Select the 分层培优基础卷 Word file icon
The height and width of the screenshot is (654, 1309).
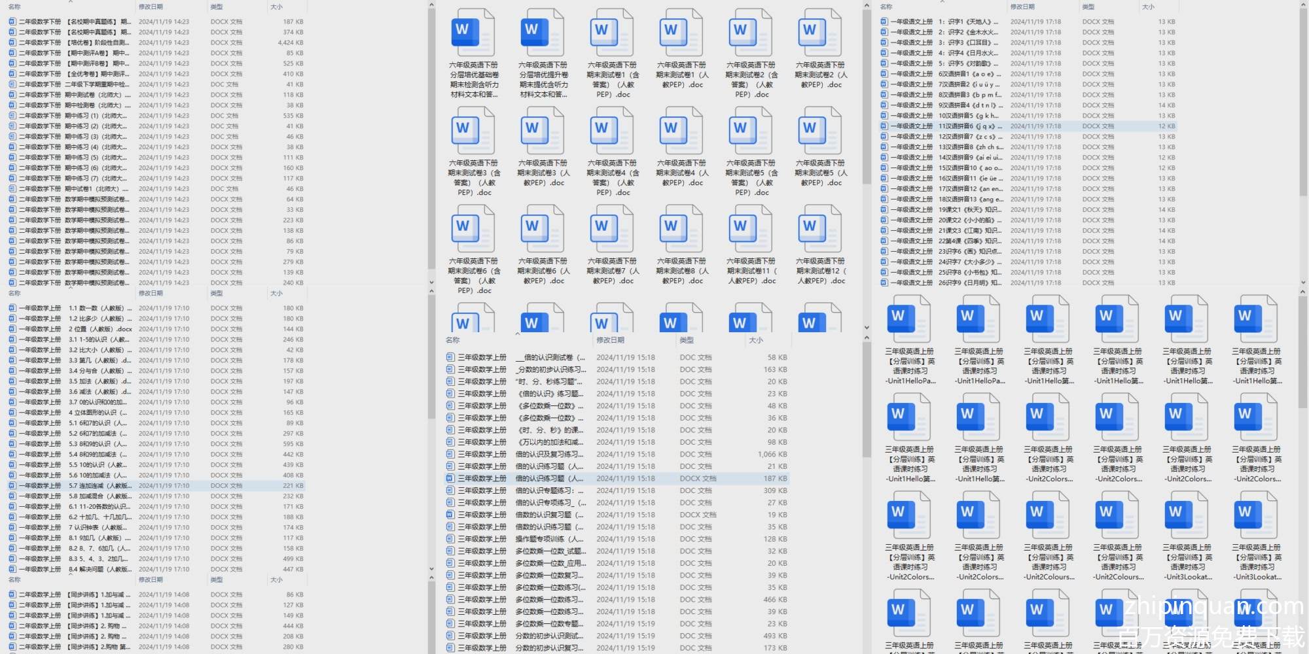(x=473, y=33)
